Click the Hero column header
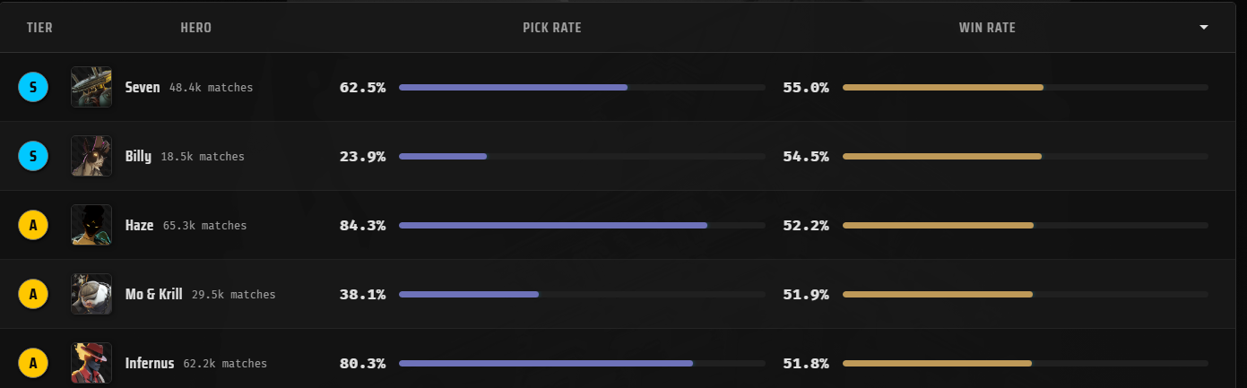Viewport: 1247px width, 388px height. pyautogui.click(x=195, y=28)
